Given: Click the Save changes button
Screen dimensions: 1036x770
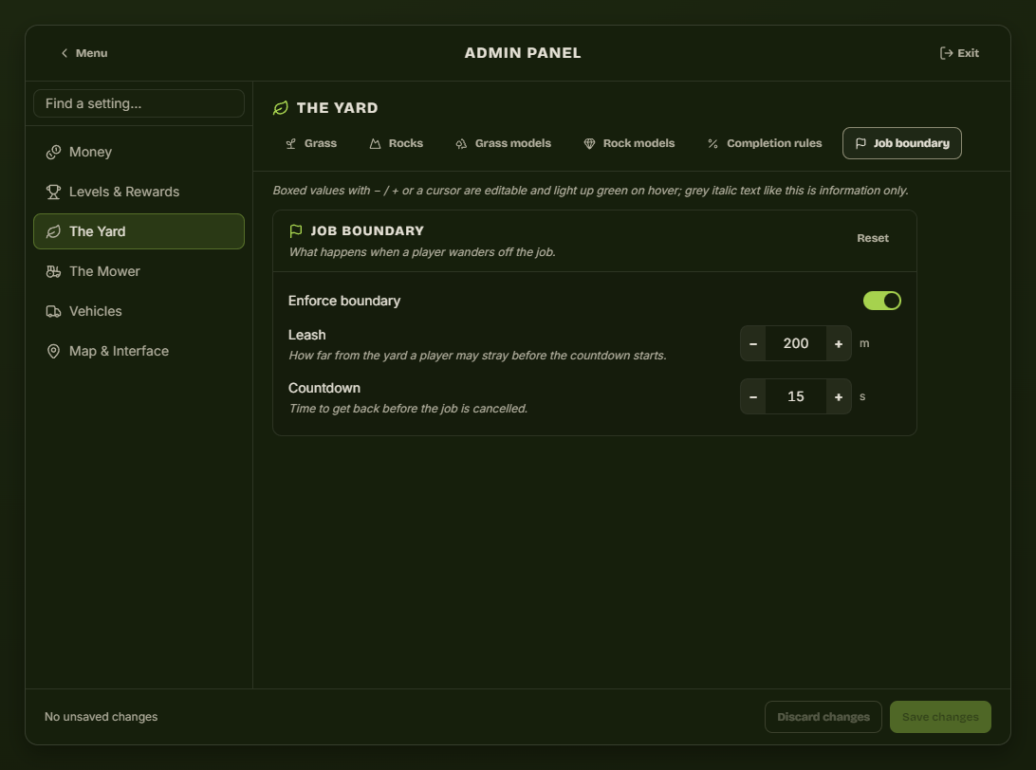Looking at the screenshot, I should [940, 717].
